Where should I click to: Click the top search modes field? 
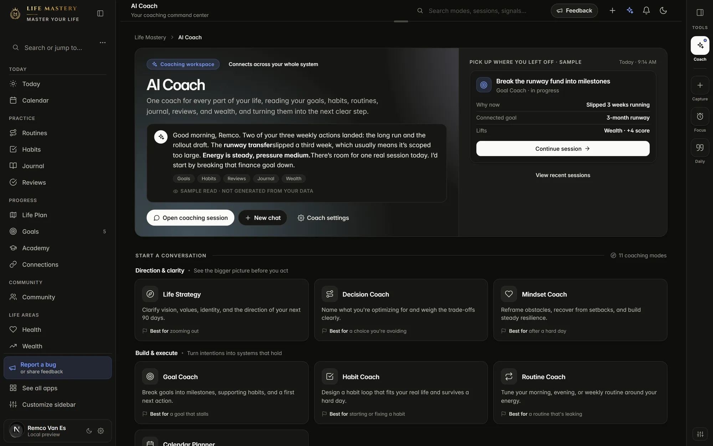pos(478,11)
